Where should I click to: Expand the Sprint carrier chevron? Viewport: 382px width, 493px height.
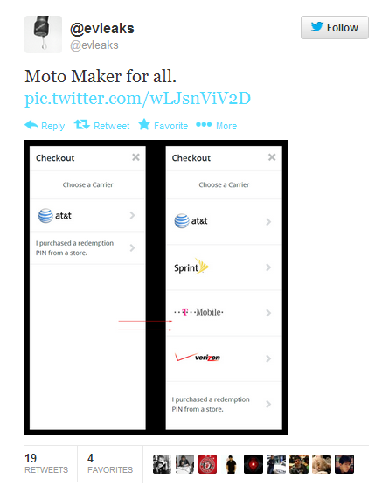268,267
